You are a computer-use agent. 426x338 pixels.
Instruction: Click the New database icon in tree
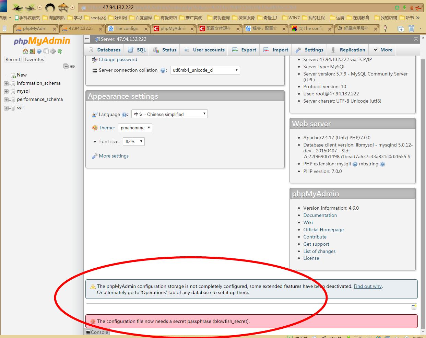tap(13, 75)
